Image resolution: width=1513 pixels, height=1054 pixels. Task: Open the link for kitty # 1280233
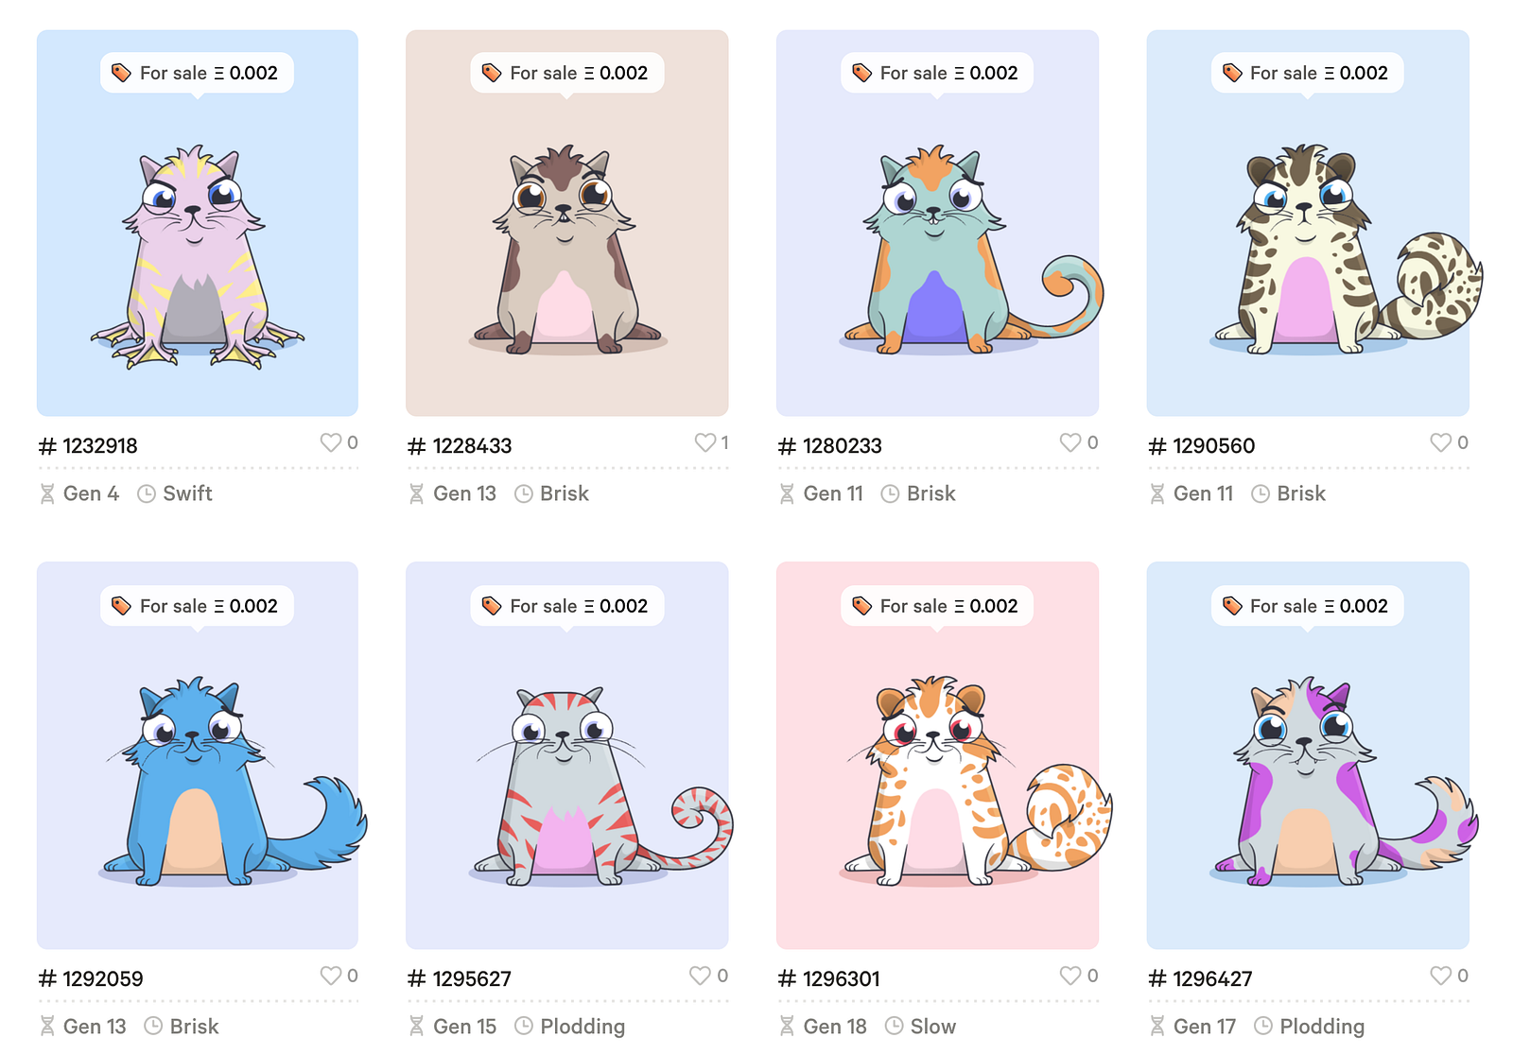pyautogui.click(x=829, y=445)
